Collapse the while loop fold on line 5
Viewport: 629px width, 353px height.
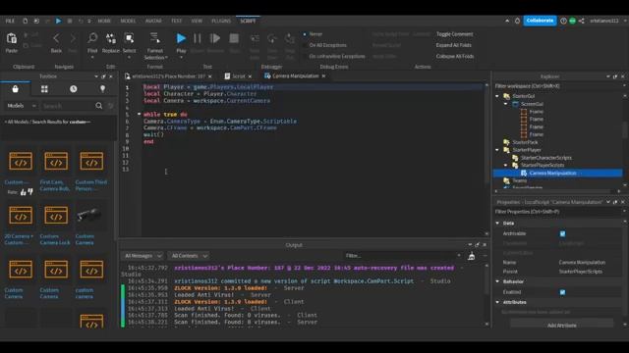pyautogui.click(x=140, y=114)
